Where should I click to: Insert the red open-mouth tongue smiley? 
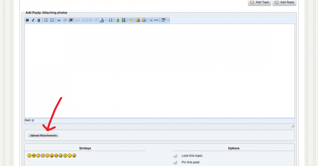52,156
